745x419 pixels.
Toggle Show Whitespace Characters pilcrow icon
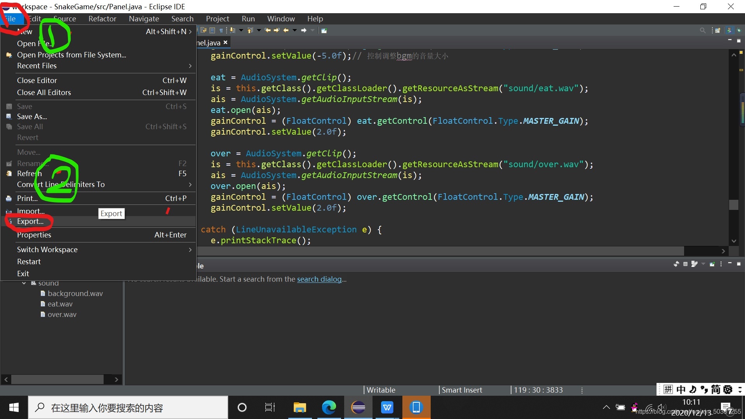click(x=221, y=30)
